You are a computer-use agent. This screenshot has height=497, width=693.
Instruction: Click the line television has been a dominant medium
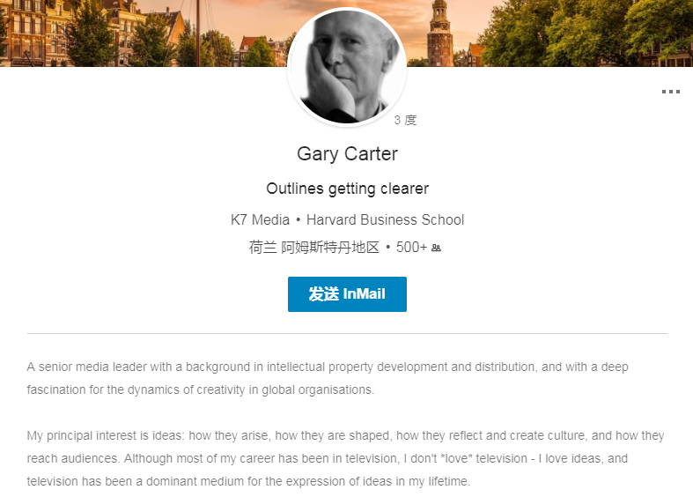(248, 481)
